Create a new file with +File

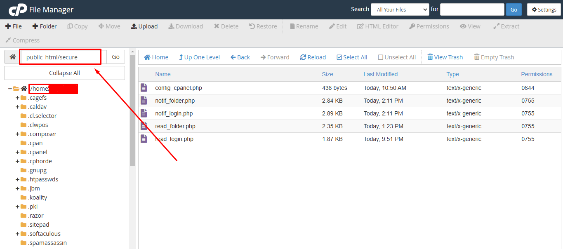coord(14,26)
